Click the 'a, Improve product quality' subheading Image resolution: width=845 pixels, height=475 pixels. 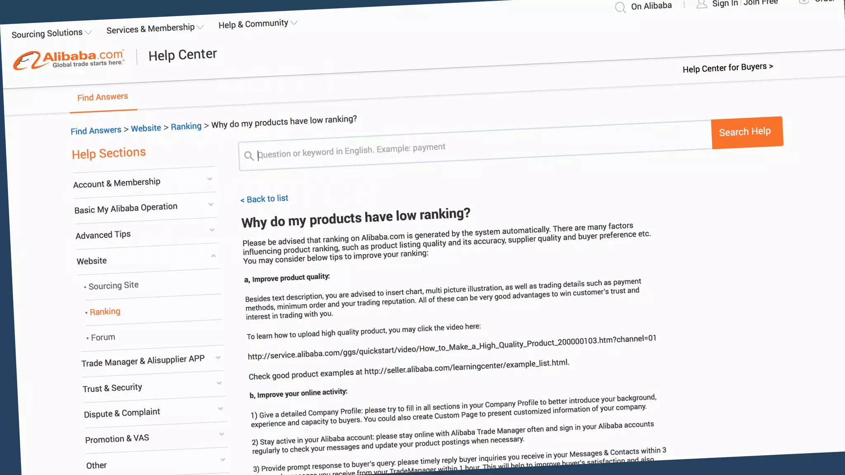tap(287, 278)
